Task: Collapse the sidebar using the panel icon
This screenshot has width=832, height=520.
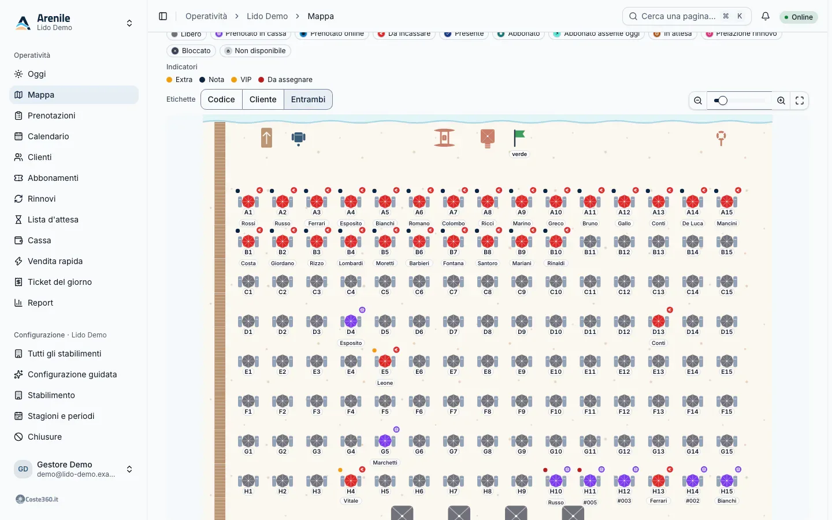Action: coord(163,16)
